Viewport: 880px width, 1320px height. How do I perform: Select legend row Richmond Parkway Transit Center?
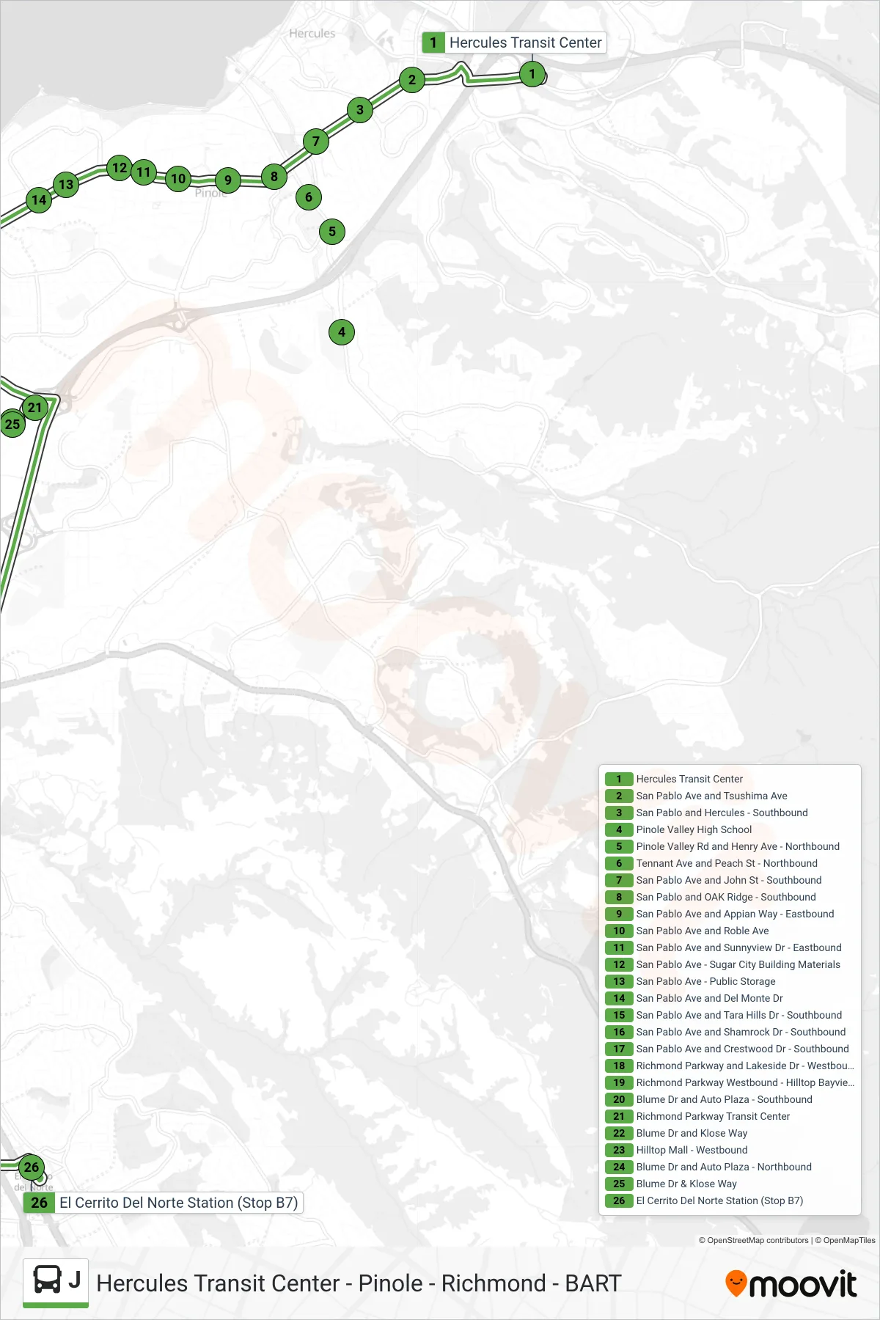[730, 1116]
